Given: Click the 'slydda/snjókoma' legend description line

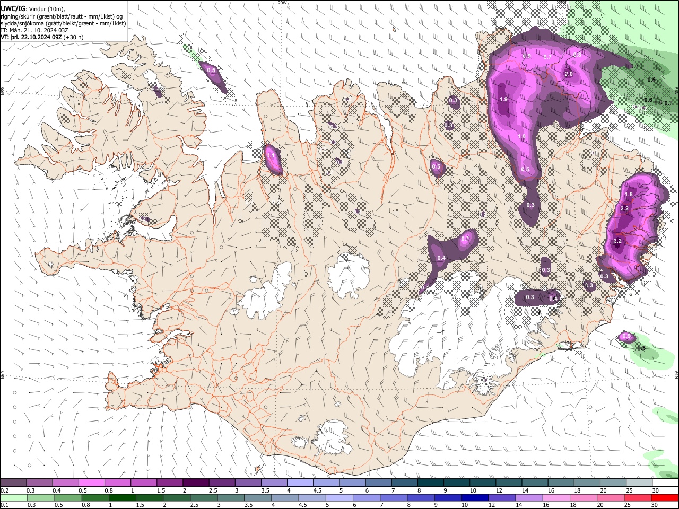Looking at the screenshot, I should pyautogui.click(x=63, y=23).
